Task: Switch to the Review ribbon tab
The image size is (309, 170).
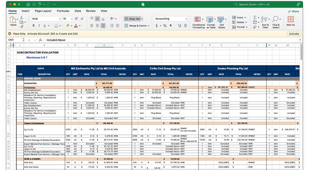Action: pos(91,11)
